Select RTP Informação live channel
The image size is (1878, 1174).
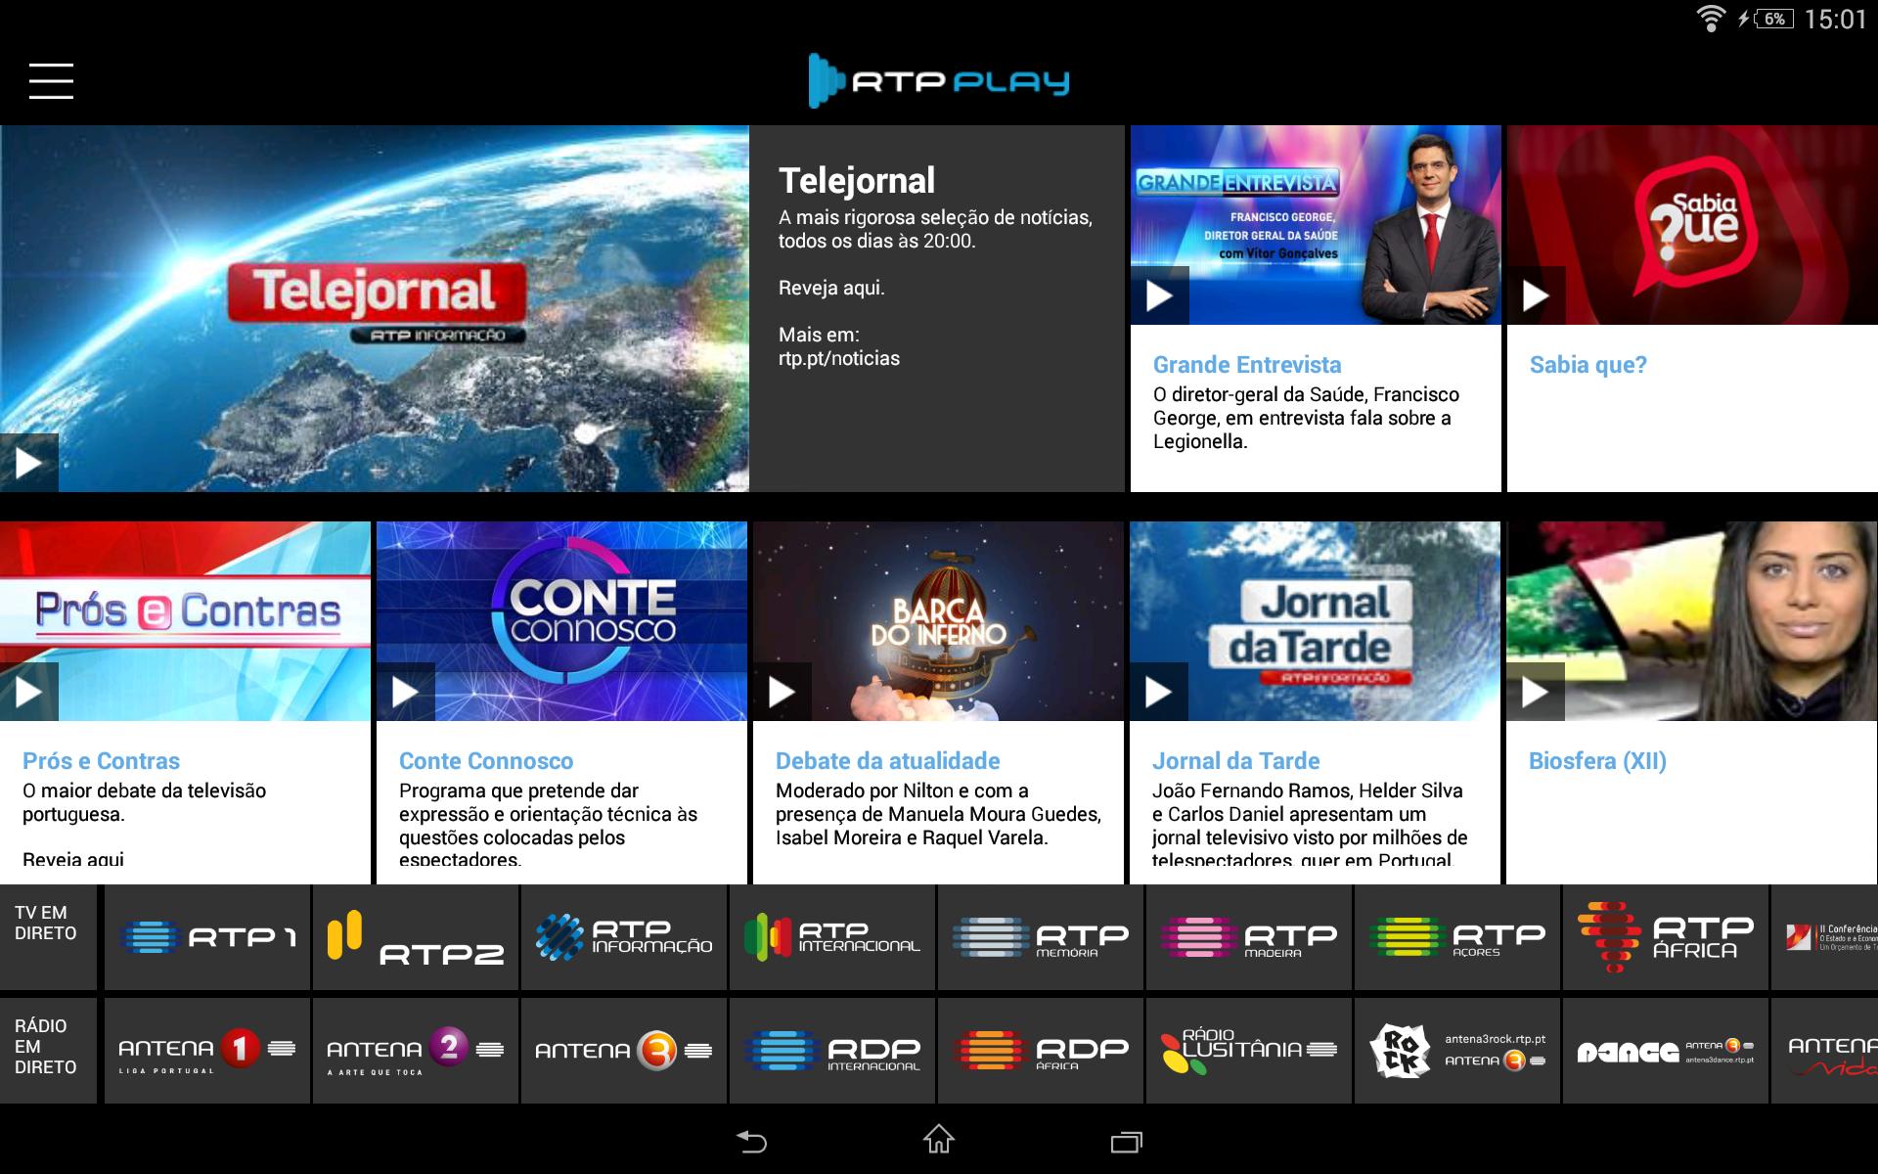[624, 937]
